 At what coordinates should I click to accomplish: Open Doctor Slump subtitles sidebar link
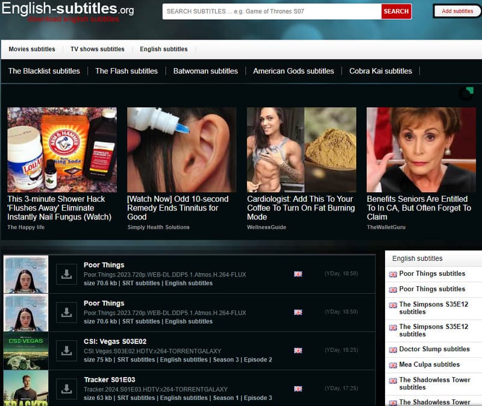coord(434,349)
